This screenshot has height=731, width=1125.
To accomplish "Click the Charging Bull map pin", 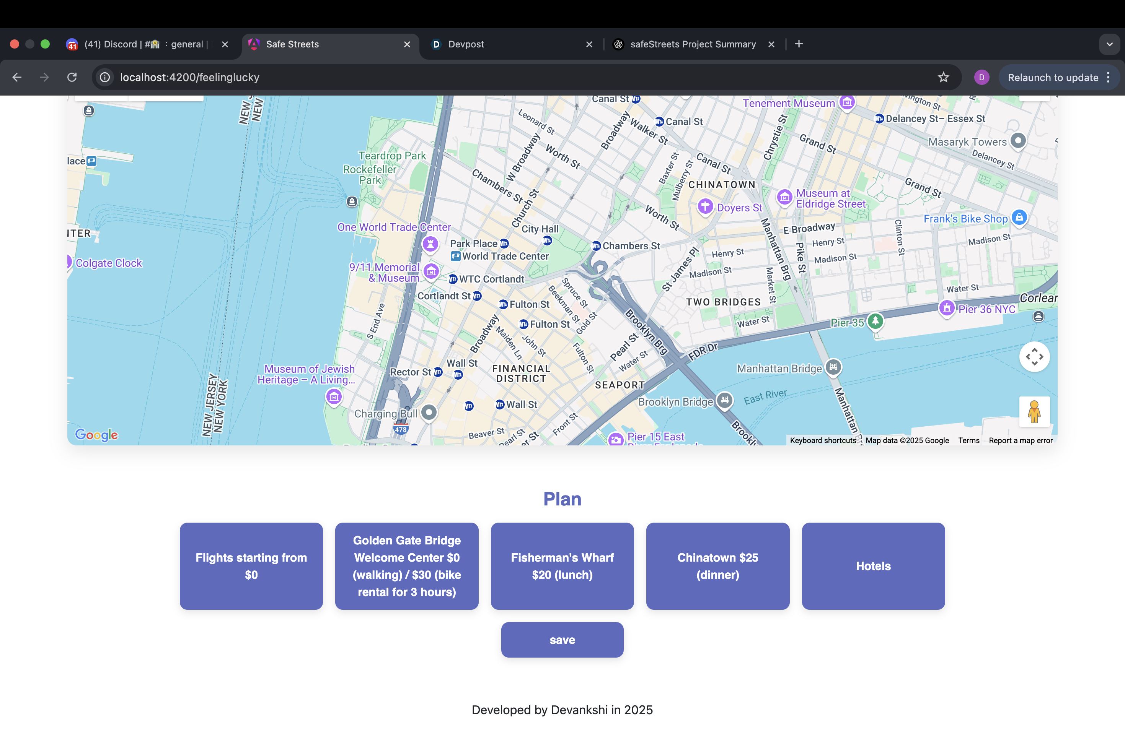I will 429,413.
